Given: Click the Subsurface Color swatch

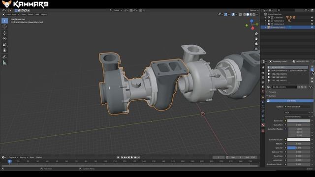Looking at the screenshot, I should pyautogui.click(x=299, y=140).
